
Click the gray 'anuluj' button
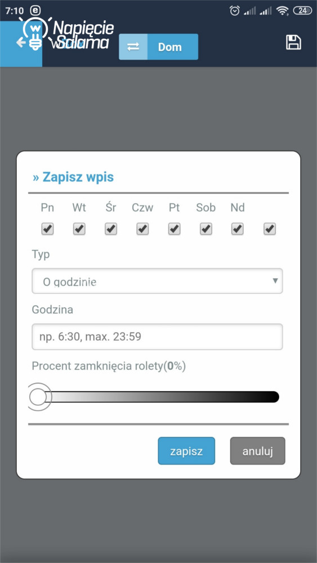(257, 451)
